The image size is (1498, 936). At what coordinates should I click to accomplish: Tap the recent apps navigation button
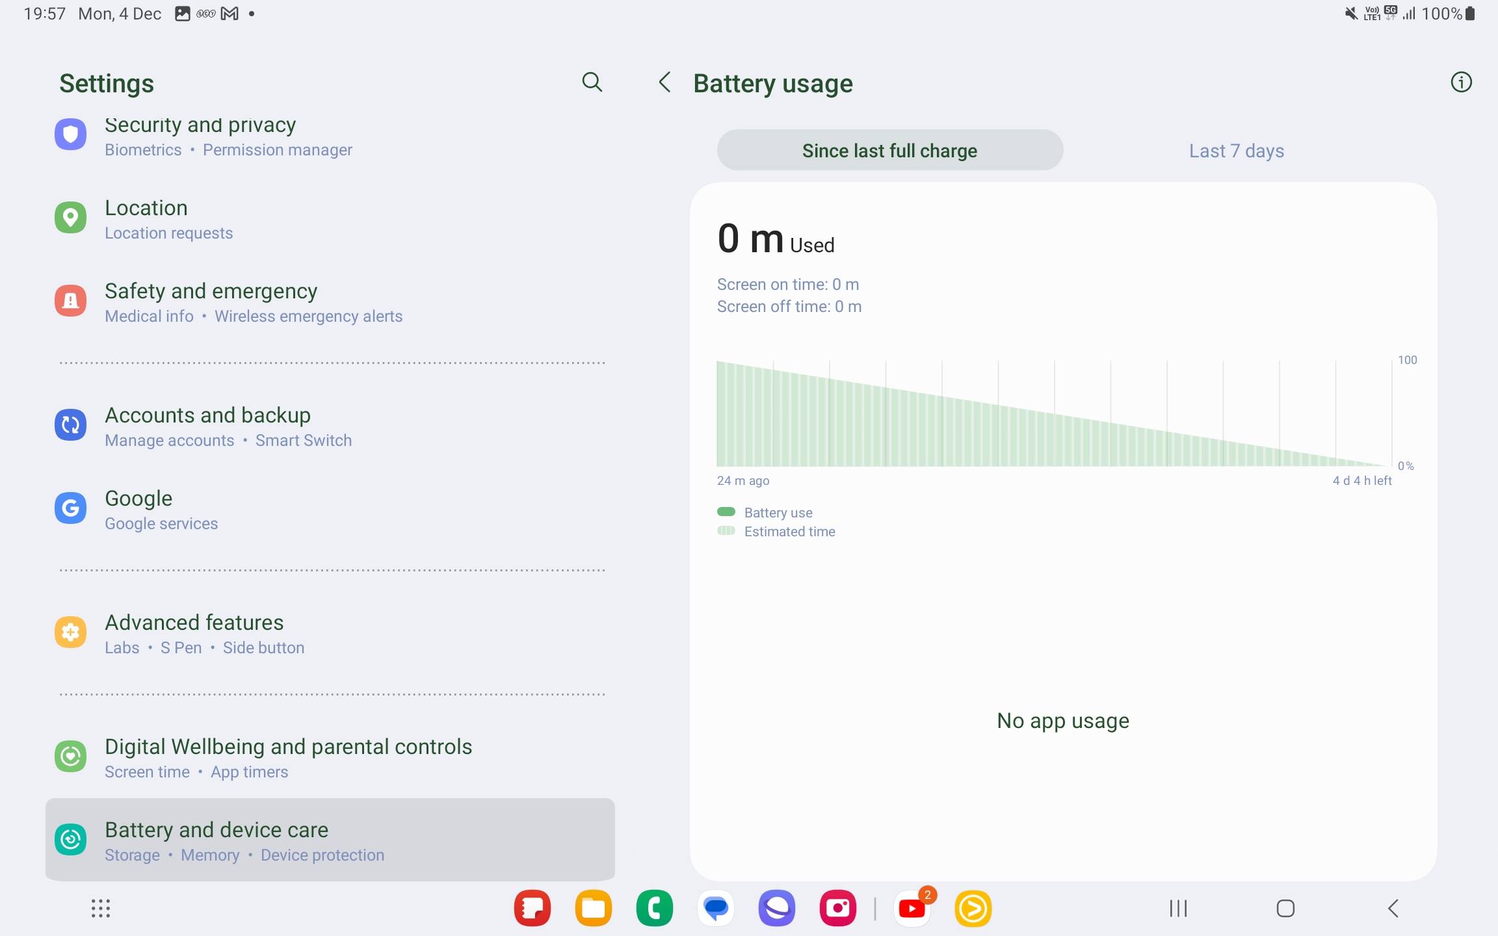(1178, 908)
